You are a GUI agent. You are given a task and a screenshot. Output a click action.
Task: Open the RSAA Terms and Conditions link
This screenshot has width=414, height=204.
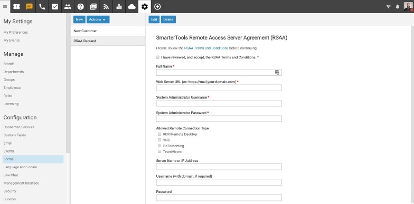pyautogui.click(x=206, y=48)
